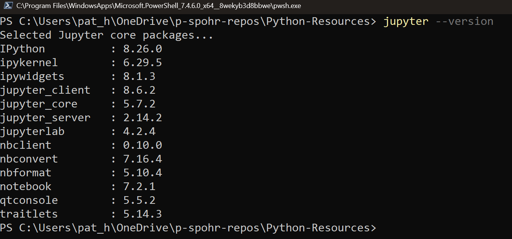The width and height of the screenshot is (512, 239).
Task: Click the "IPython" package name
Action: pos(23,49)
